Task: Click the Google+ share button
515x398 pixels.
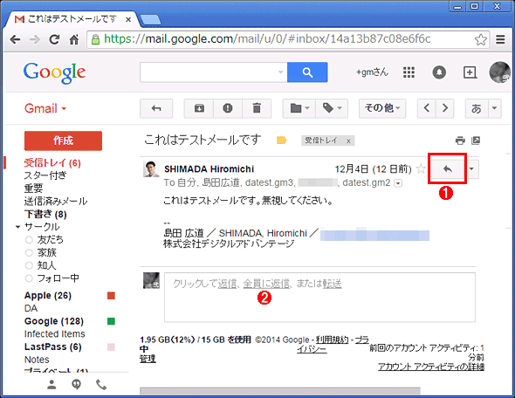Action: (x=470, y=72)
